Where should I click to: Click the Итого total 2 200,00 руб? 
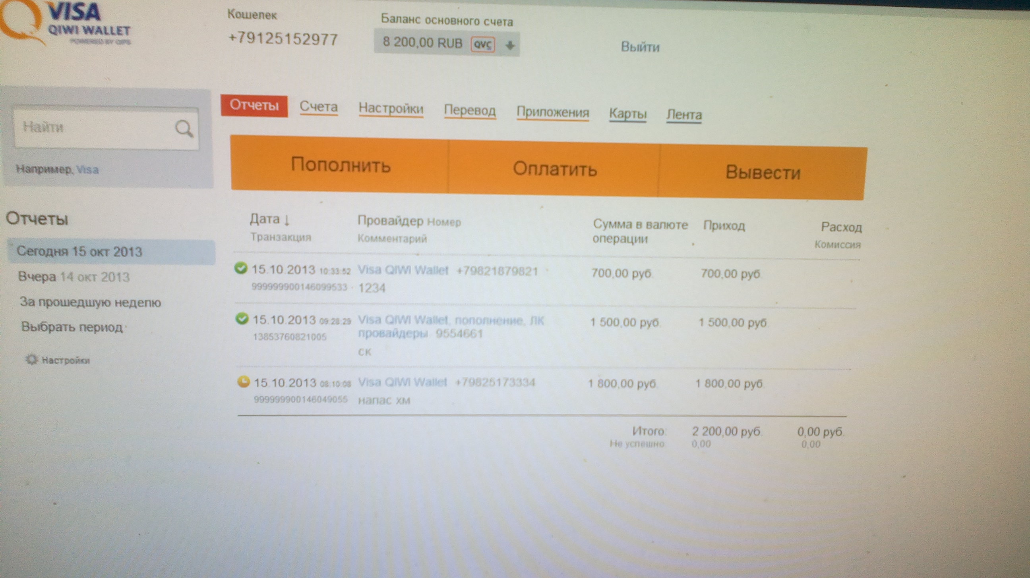point(727,432)
